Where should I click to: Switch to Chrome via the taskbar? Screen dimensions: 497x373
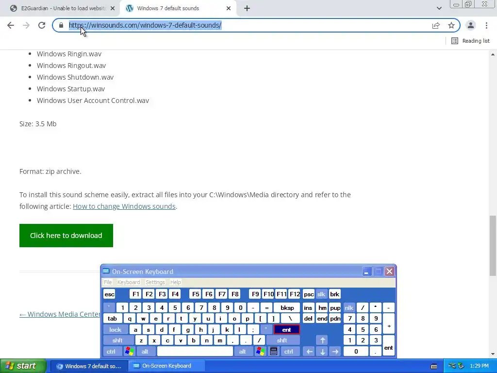tap(89, 366)
